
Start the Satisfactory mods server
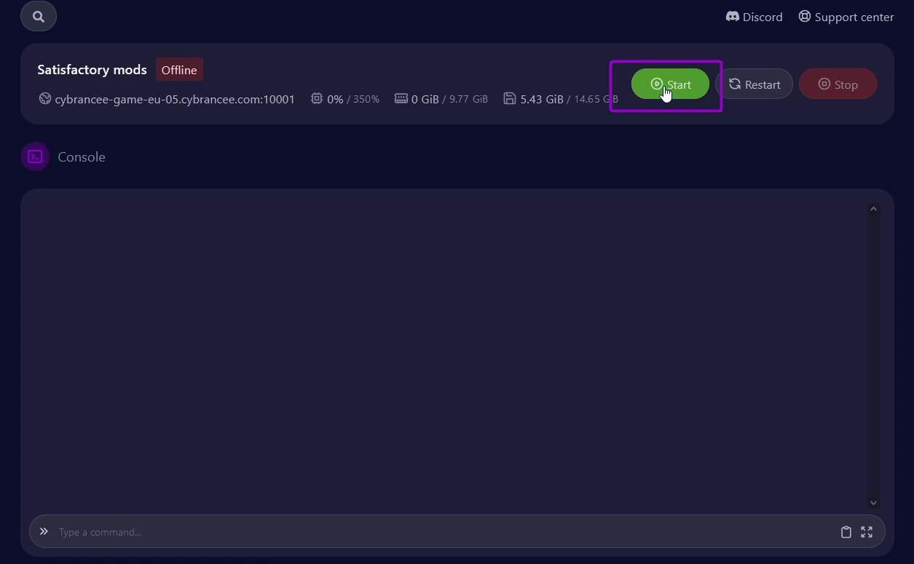pos(670,84)
